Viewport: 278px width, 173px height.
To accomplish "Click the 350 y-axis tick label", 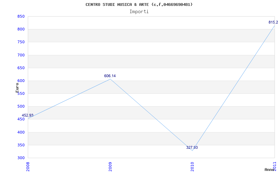I will tap(21, 145).
